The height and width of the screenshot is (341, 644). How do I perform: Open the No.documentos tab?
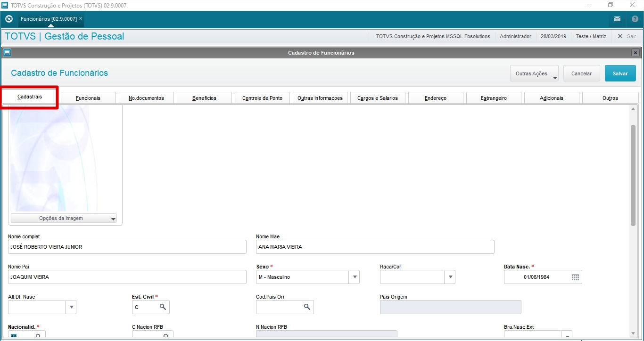146,98
